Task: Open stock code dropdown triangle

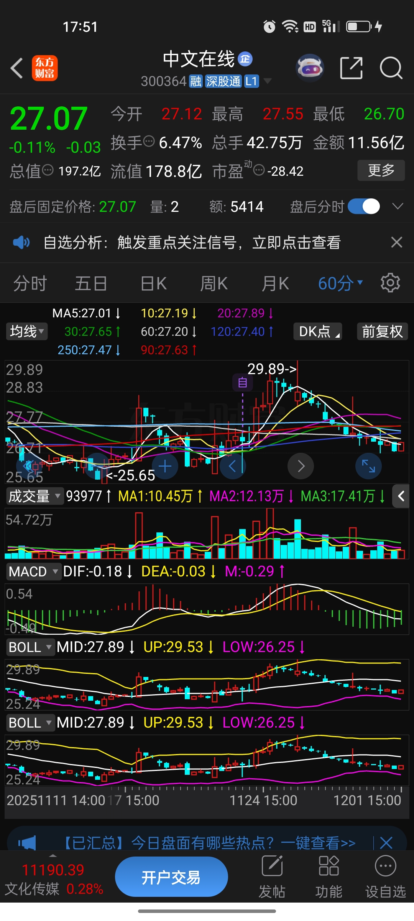Action: (x=268, y=81)
